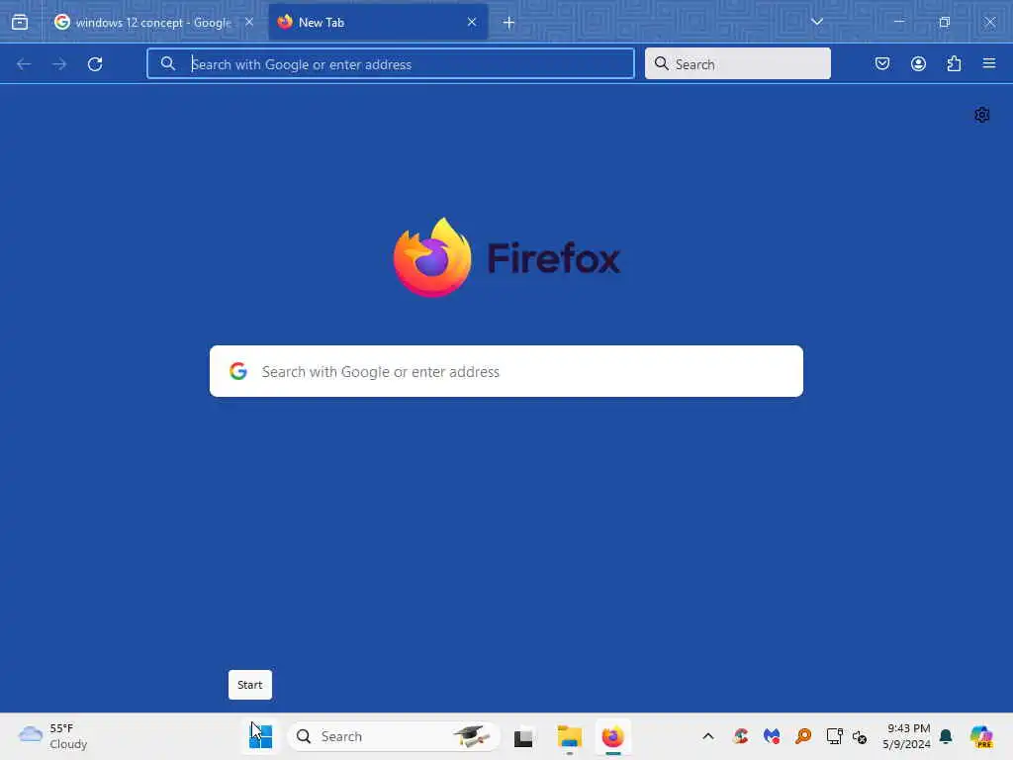Open File Explorer from the taskbar
This screenshot has width=1013, height=760.
(569, 736)
